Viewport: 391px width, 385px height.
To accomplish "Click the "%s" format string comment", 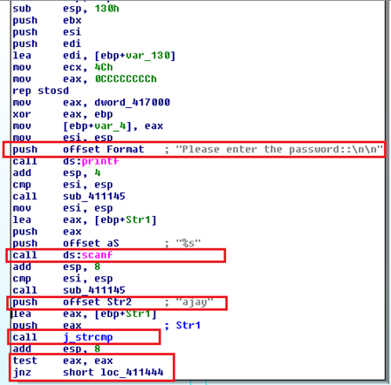I will pos(188,243).
